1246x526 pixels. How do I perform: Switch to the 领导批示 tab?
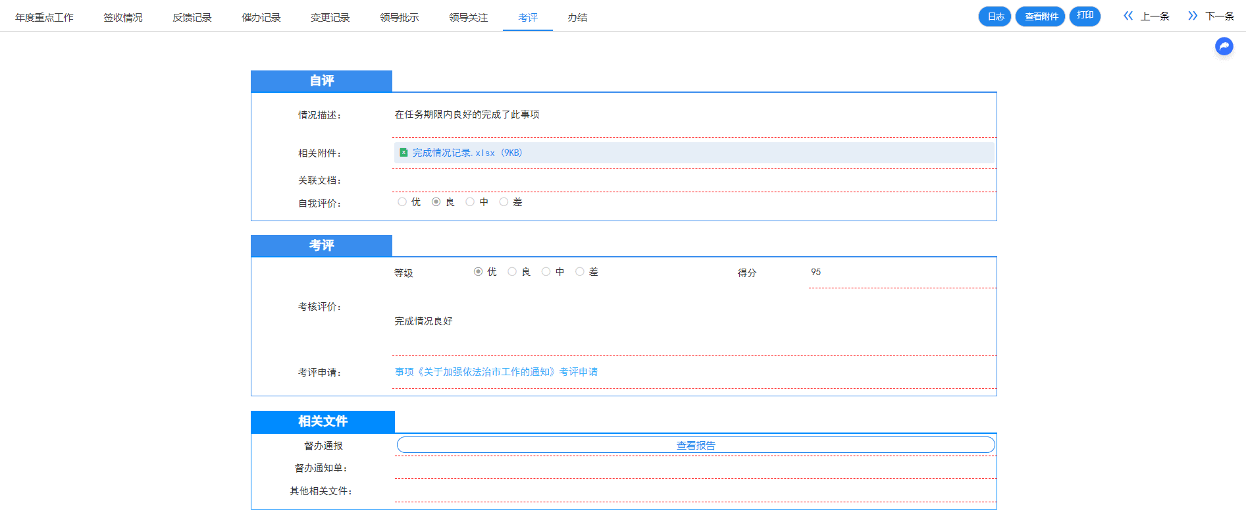[400, 17]
